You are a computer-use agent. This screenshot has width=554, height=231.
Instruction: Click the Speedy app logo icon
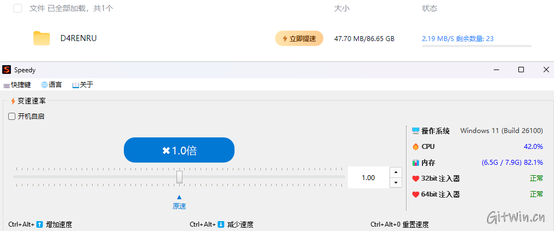coord(7,70)
